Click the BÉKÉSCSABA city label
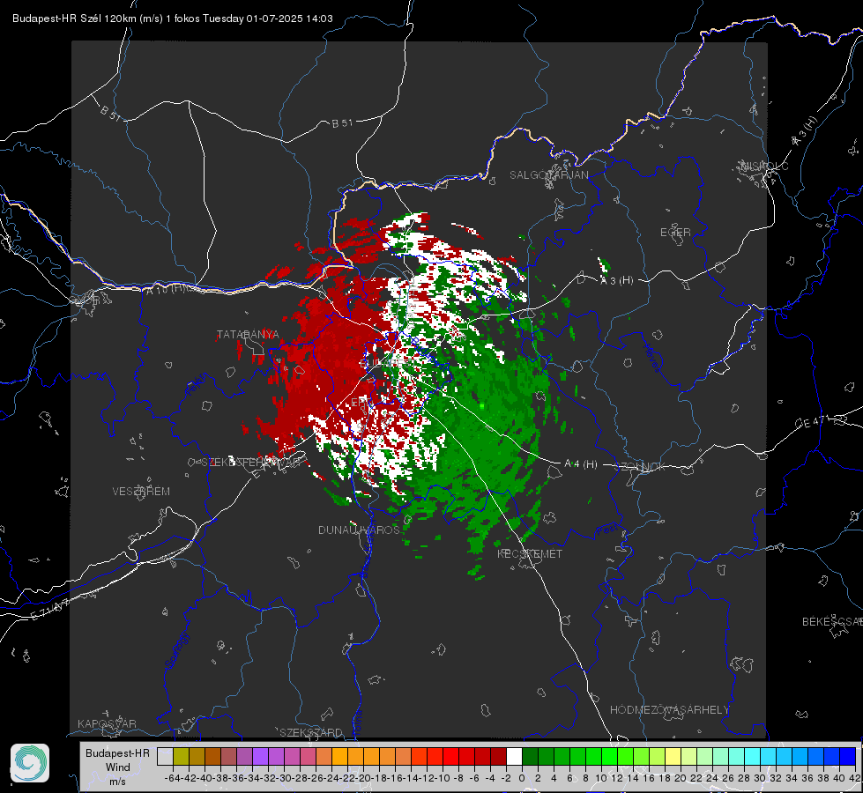863x793 pixels. (832, 622)
